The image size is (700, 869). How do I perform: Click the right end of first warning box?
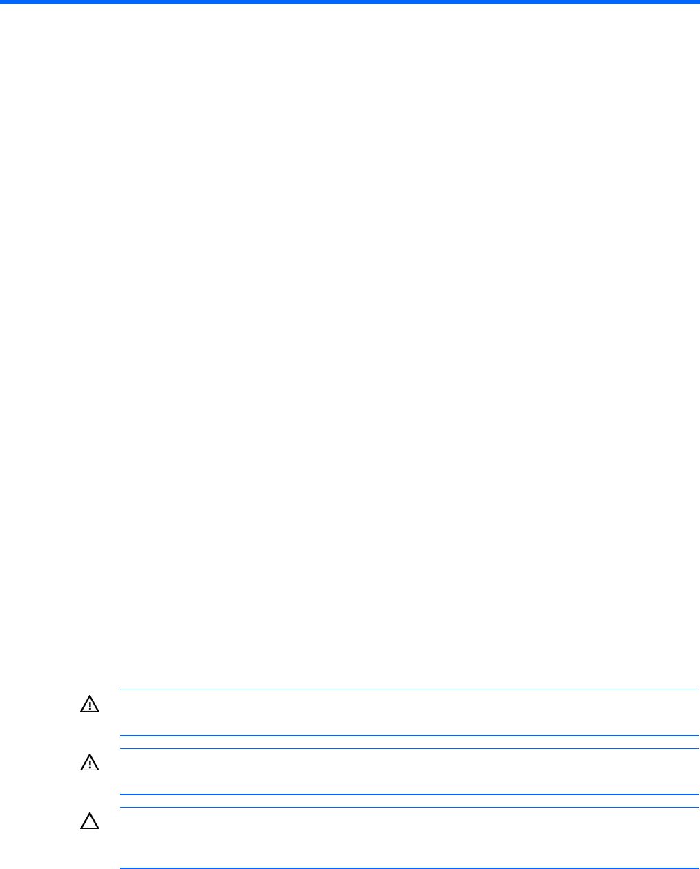point(692,713)
